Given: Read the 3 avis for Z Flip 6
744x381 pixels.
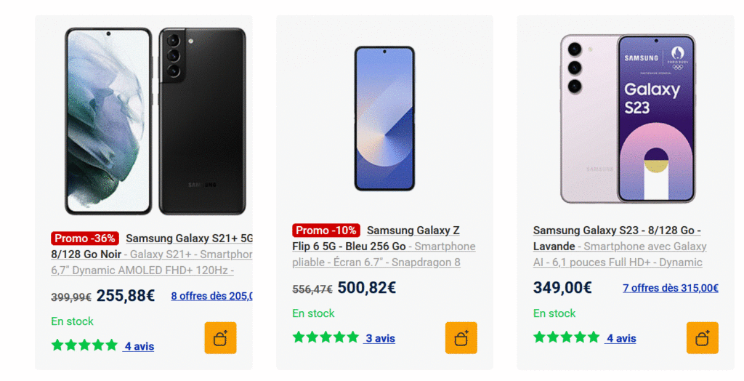Looking at the screenshot, I should 380,338.
